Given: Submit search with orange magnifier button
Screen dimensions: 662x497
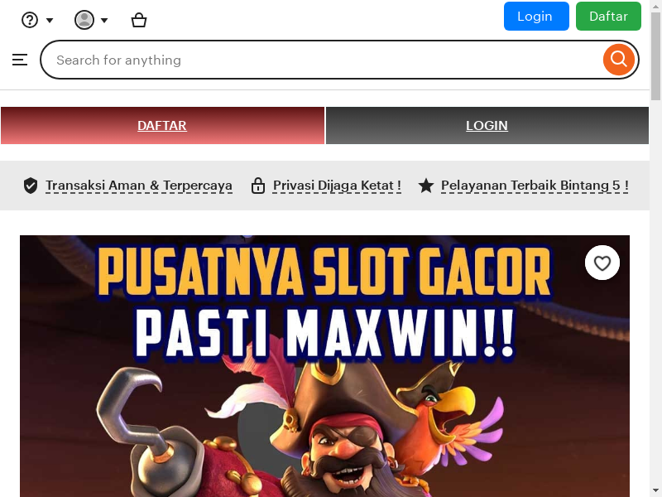Looking at the screenshot, I should point(618,60).
